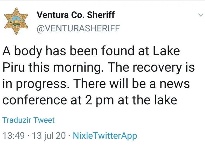Select the 13 jul 20 date

[49, 136]
